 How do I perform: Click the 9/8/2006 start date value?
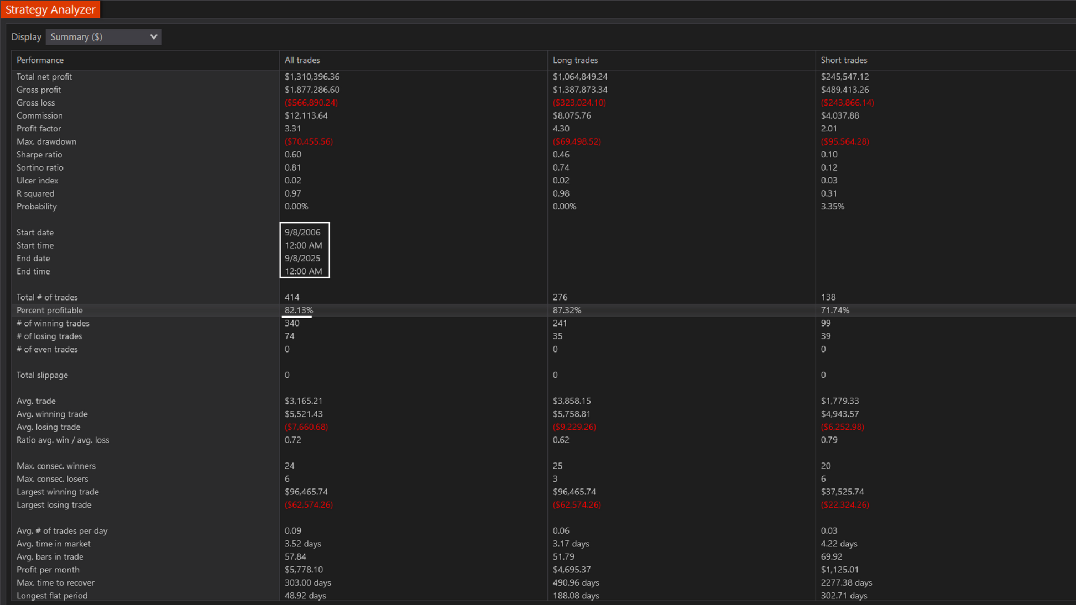coord(302,233)
